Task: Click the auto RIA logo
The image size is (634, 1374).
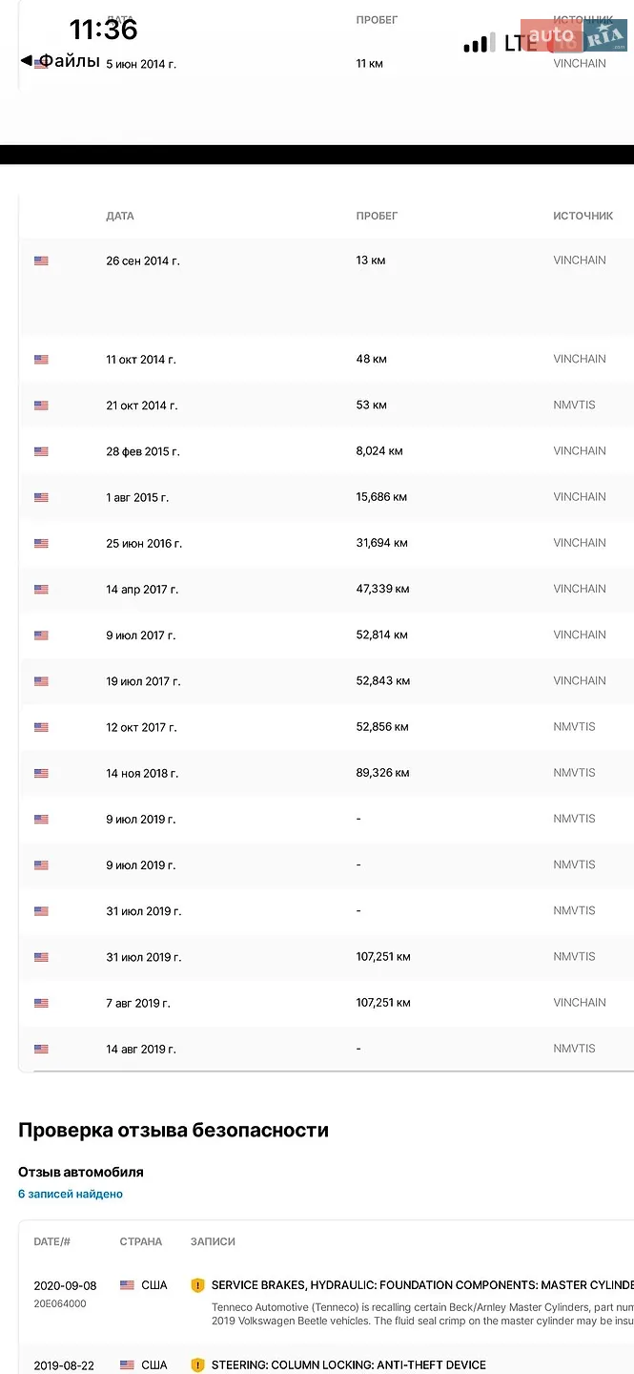Action: click(x=574, y=35)
